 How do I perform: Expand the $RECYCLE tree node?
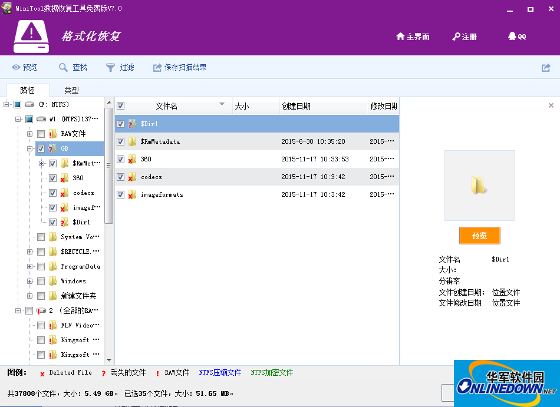pyautogui.click(x=29, y=252)
